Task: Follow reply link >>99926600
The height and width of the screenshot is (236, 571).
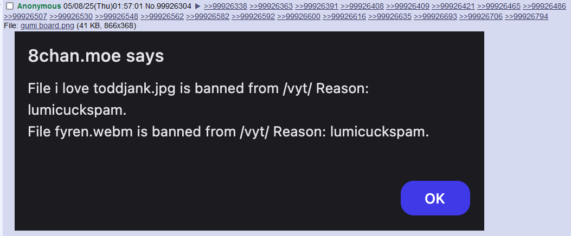Action: coord(299,16)
